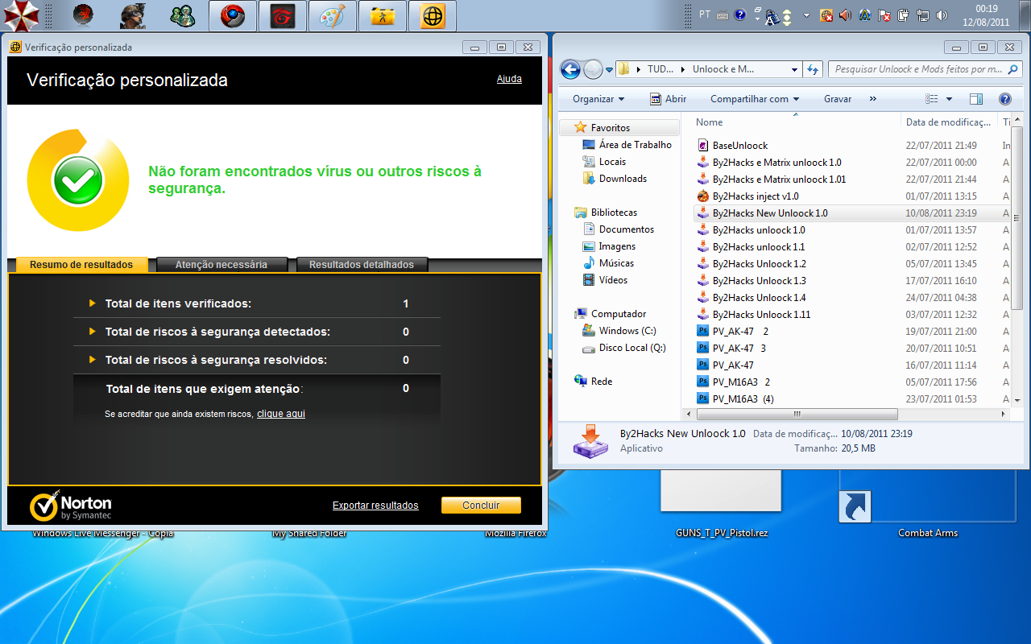Open recent pages dropdown beside forward arrow
1031x644 pixels.
[x=609, y=69]
